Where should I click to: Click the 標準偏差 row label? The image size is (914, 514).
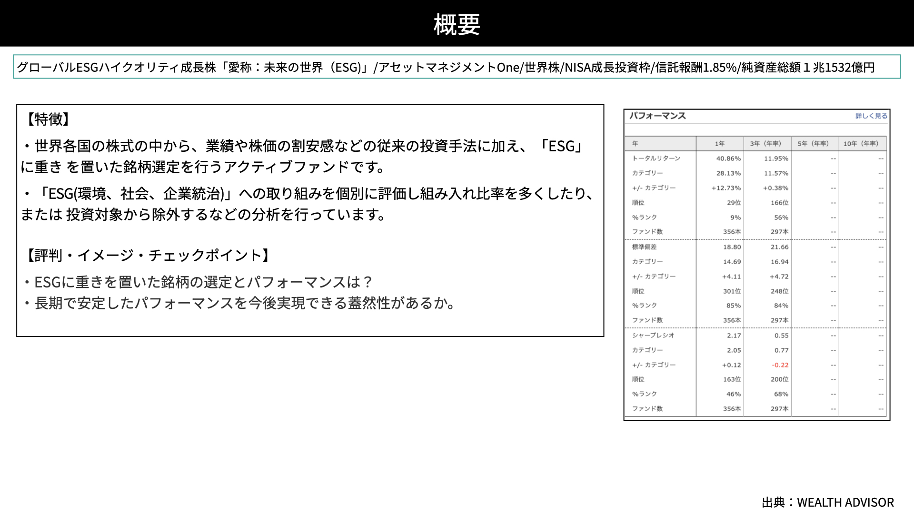tap(644, 247)
